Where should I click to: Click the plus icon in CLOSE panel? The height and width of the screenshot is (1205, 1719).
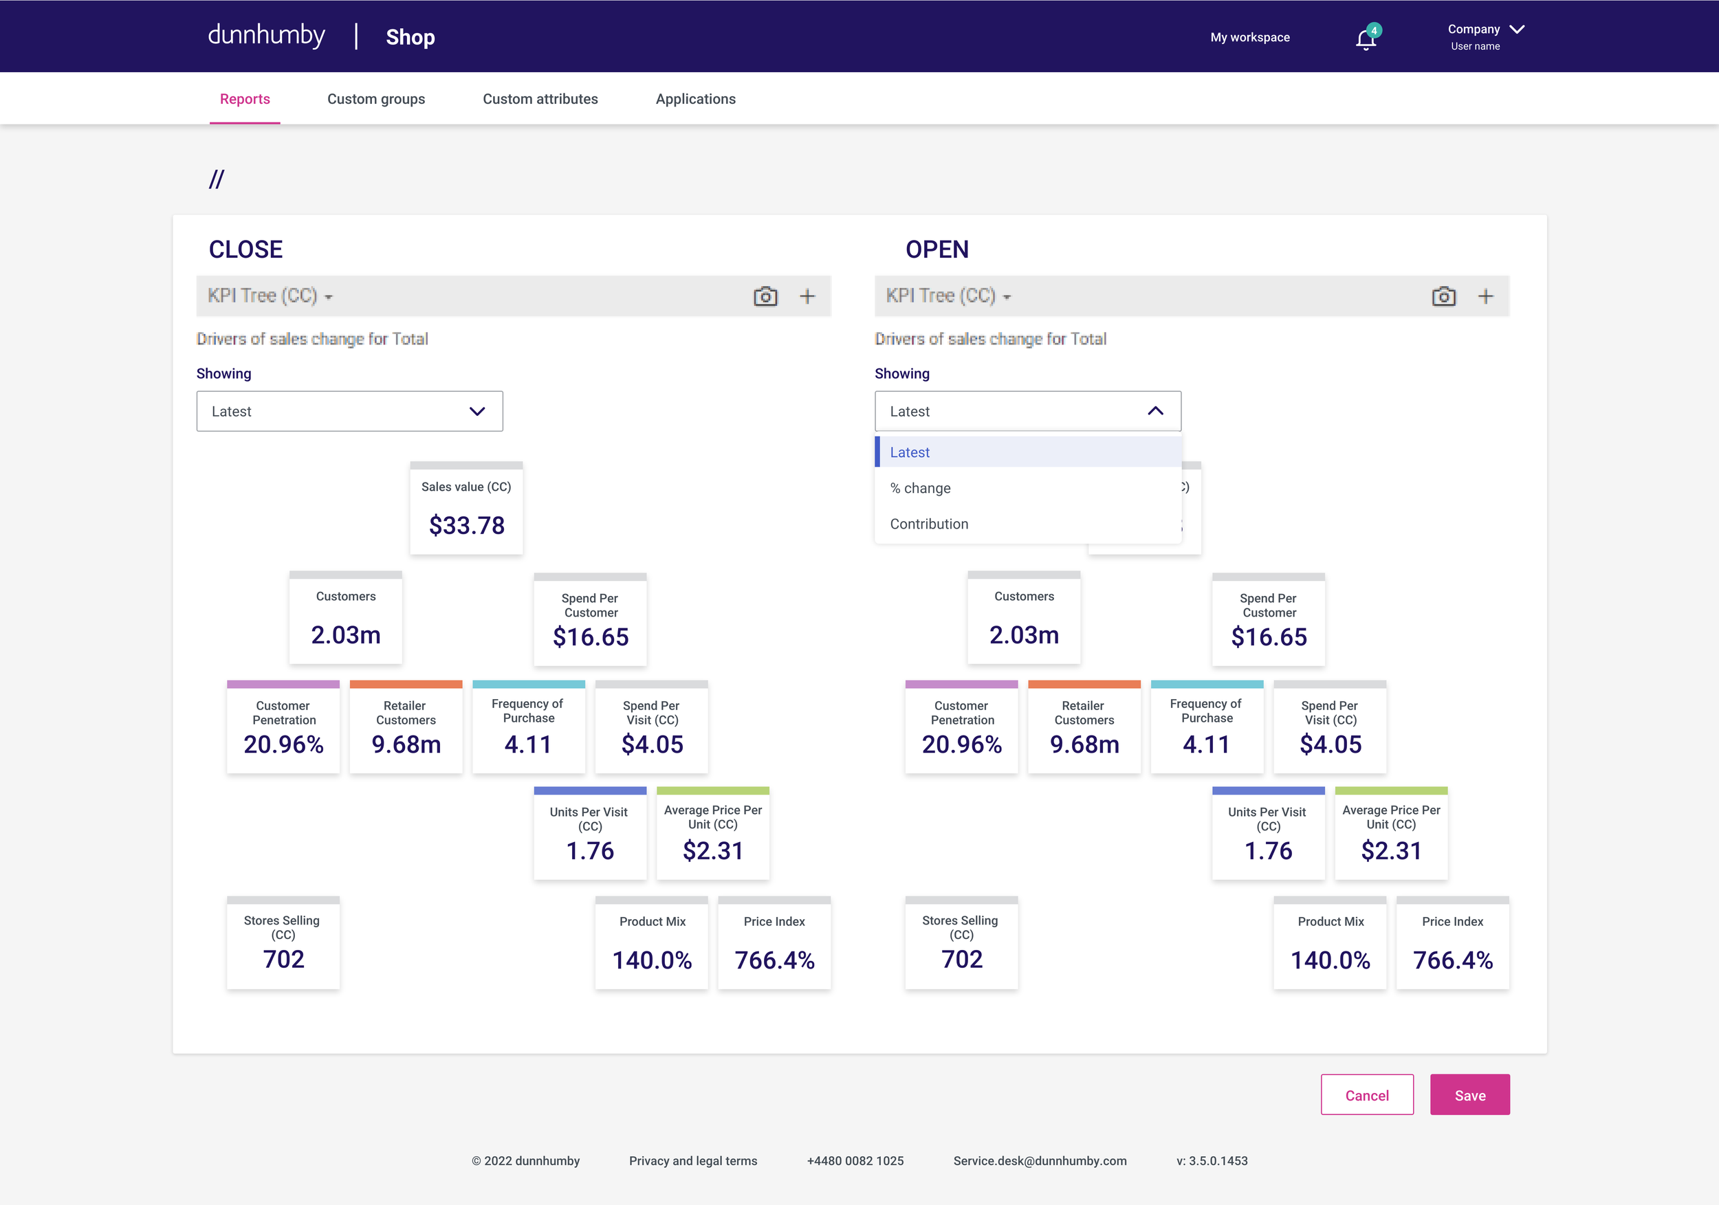(x=807, y=296)
